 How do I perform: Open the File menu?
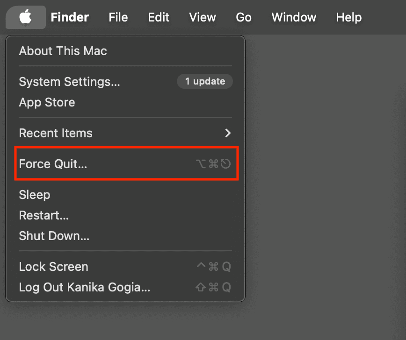[118, 17]
